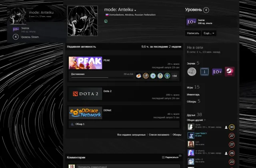Open the fifth PEAK achievement, mushroom icon
This screenshot has height=168, width=256.
(167, 76)
